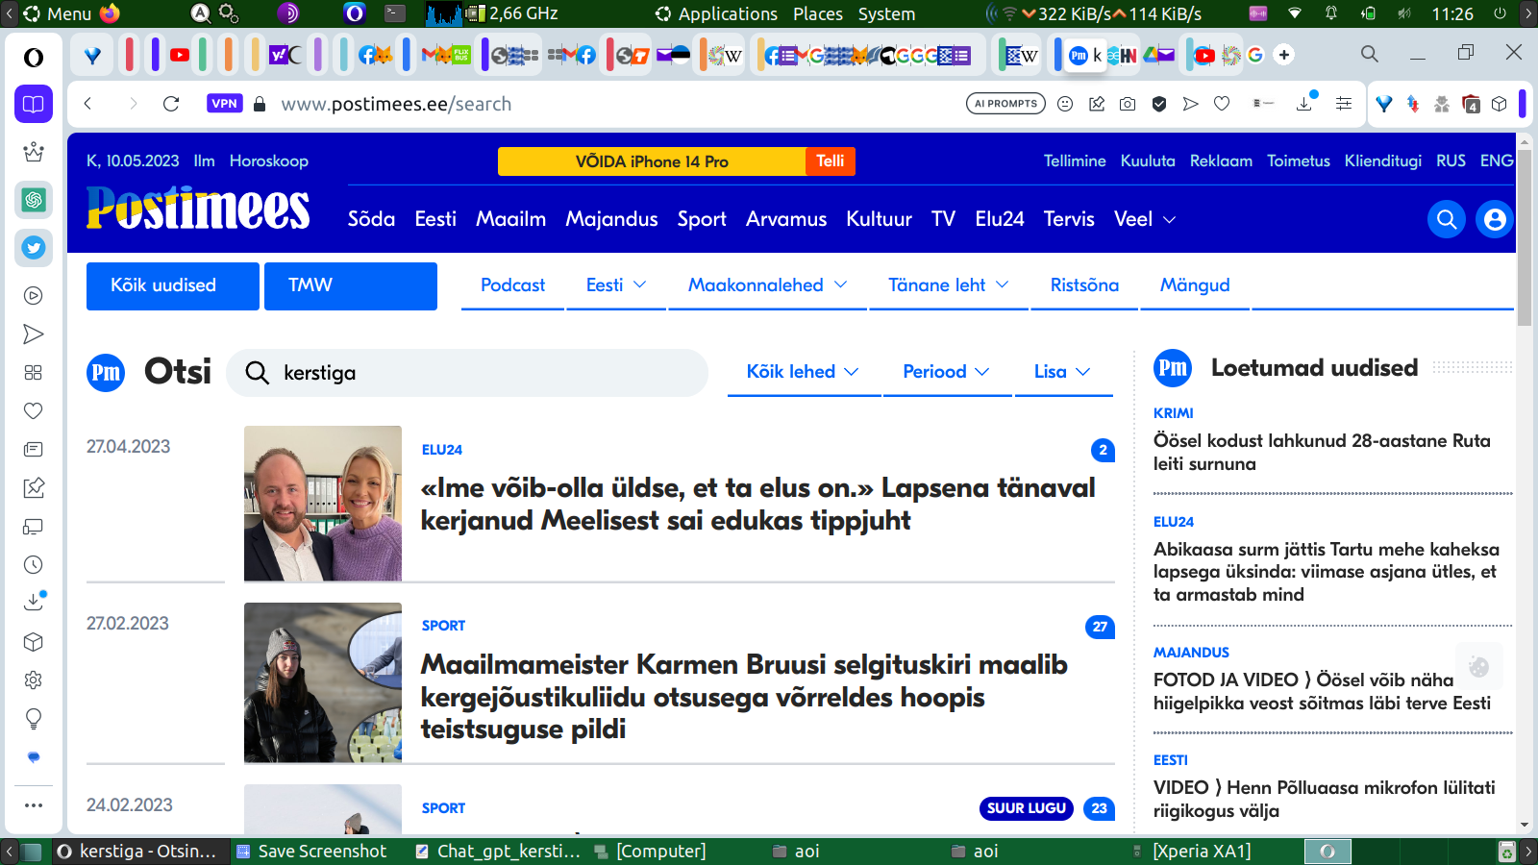The height and width of the screenshot is (865, 1538).
Task: Expand the Eesti dropdown in subnavigation
Action: point(616,285)
